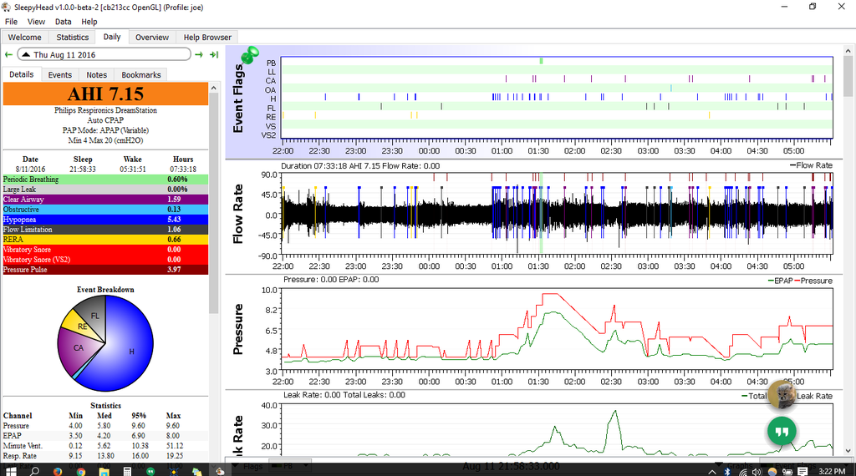856x476 pixels.
Task: Show hidden system tray icons
Action: click(x=713, y=471)
